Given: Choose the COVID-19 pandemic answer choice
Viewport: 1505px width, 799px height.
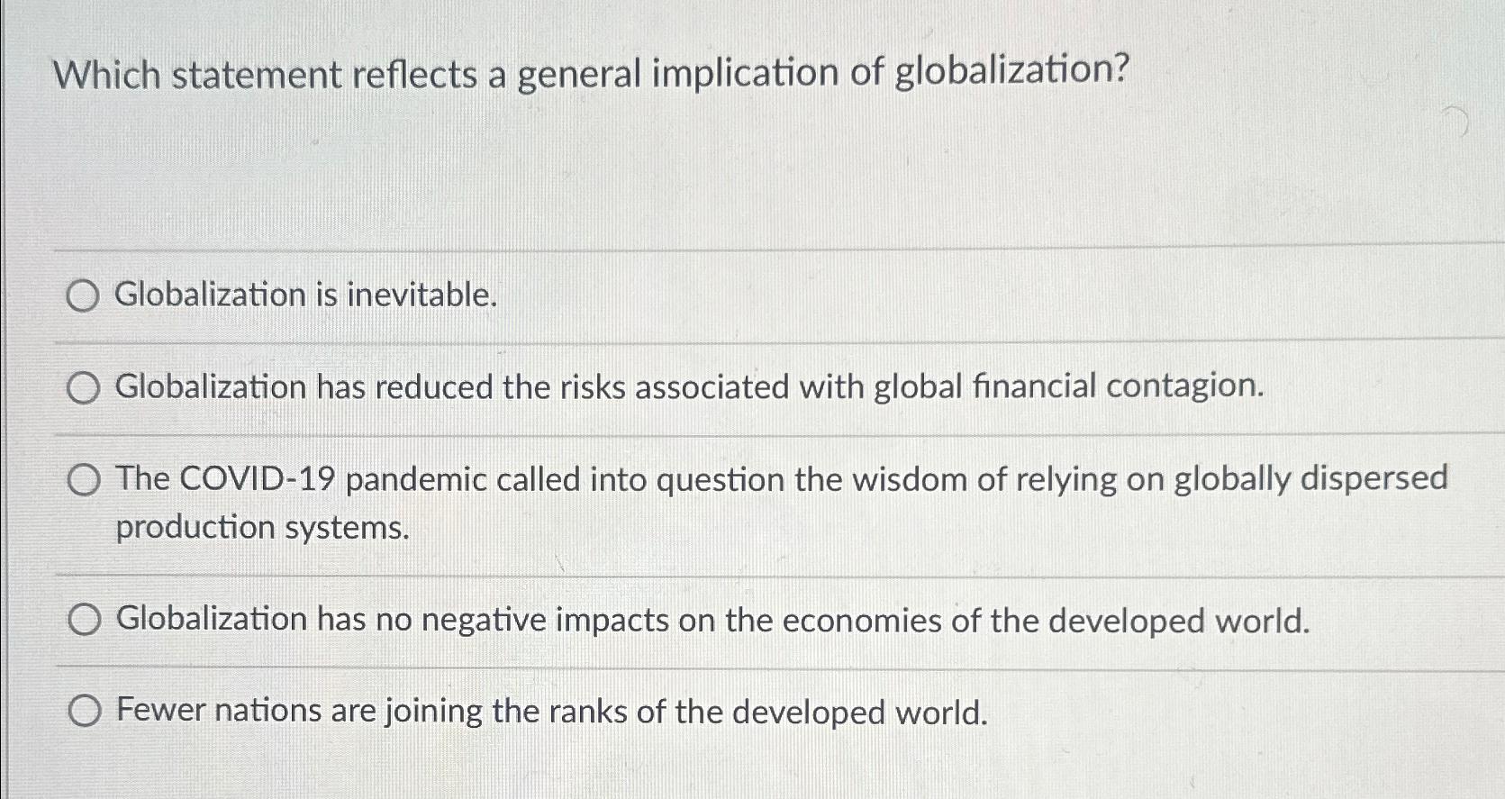Looking at the screenshot, I should (84, 480).
